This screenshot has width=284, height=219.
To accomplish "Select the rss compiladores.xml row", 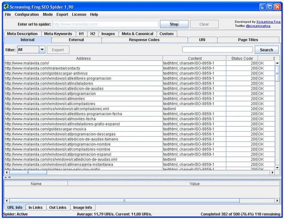I will [139, 109].
